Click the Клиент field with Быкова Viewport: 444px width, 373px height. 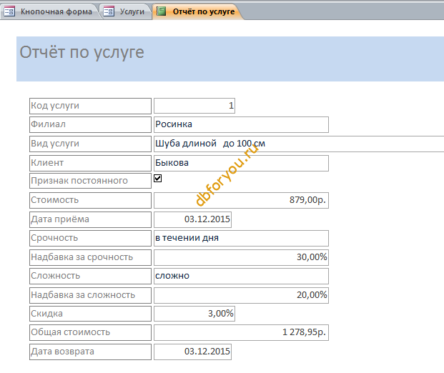(241, 163)
